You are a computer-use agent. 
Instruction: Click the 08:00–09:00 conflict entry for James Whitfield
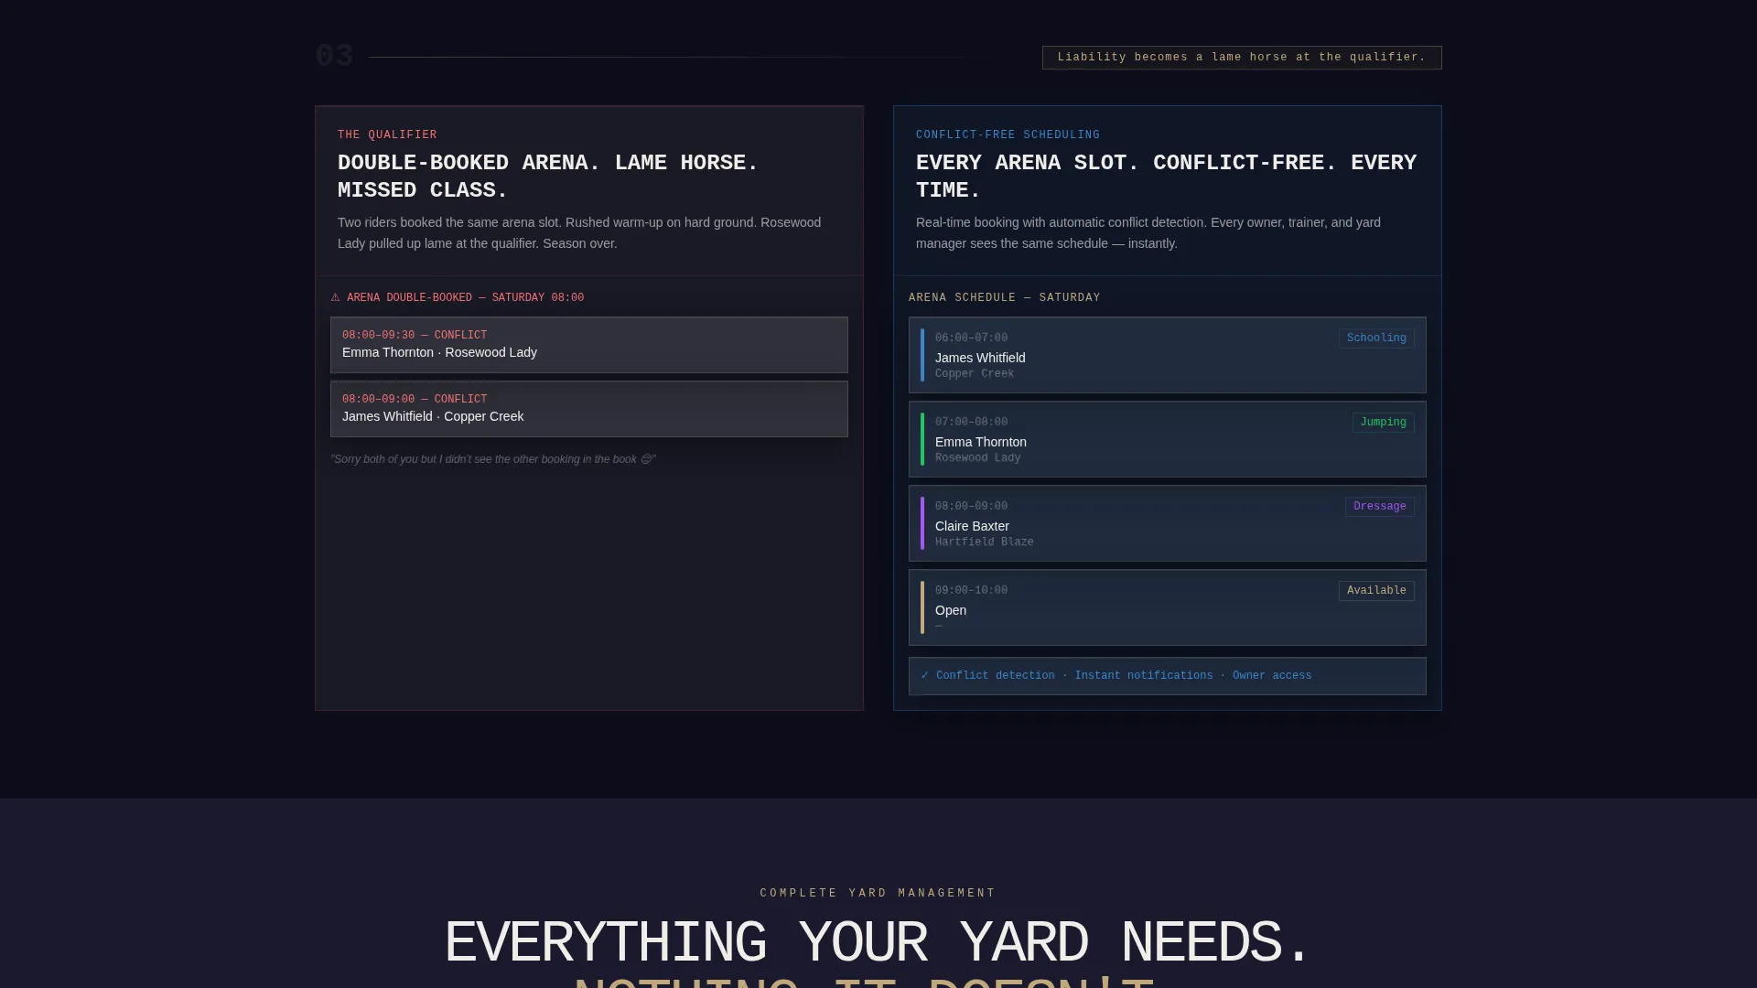point(588,409)
